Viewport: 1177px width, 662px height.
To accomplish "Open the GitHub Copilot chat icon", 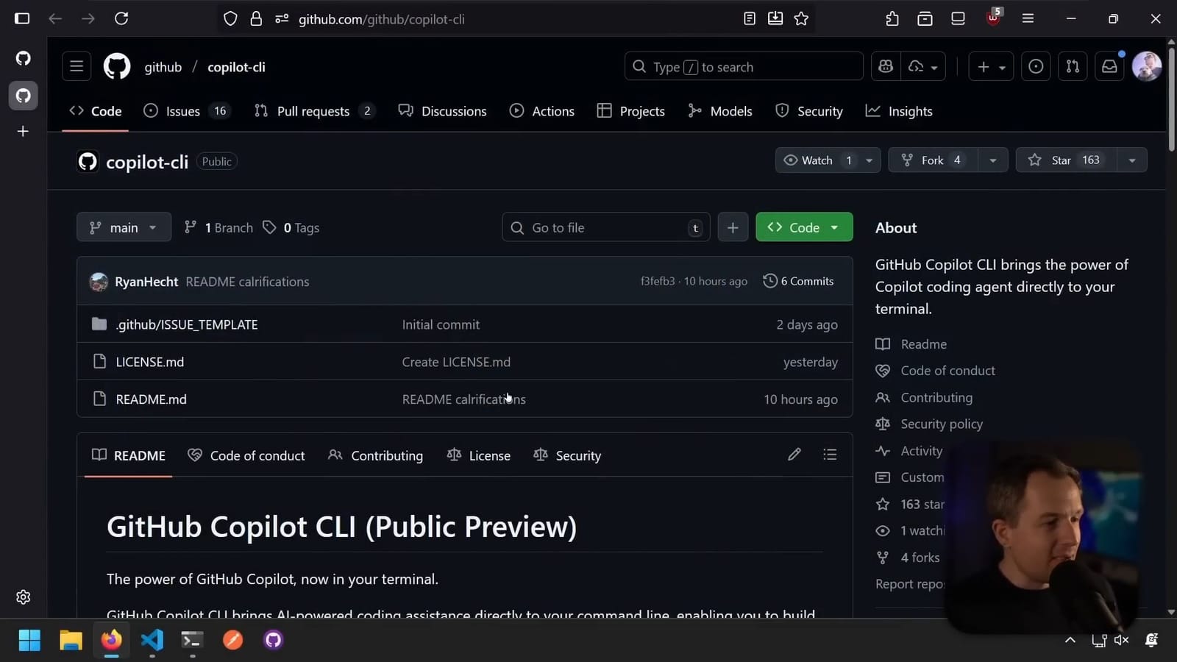I will (885, 66).
